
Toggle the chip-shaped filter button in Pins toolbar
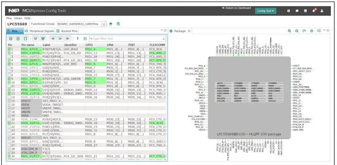coord(43,39)
